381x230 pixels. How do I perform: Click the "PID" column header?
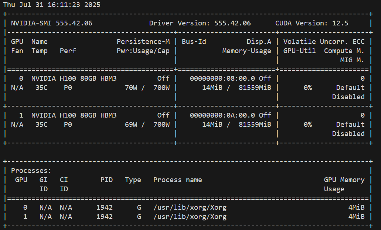(107, 180)
